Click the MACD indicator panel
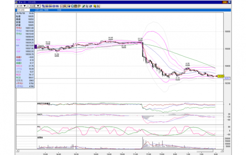The width and height of the screenshot is (246, 155). 120,119
